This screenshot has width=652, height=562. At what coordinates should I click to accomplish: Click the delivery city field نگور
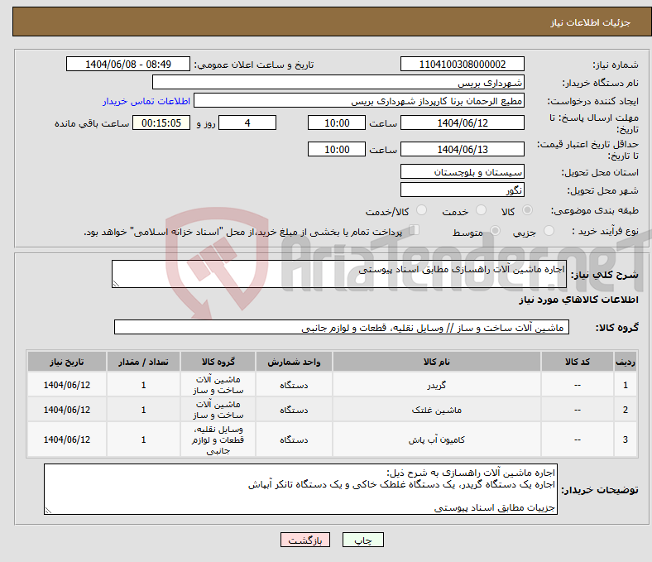pyautogui.click(x=463, y=190)
